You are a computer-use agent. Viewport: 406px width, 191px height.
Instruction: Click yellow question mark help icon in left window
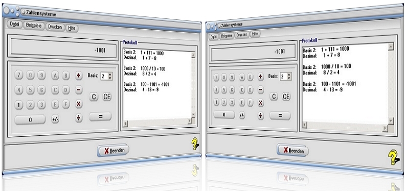(195, 144)
